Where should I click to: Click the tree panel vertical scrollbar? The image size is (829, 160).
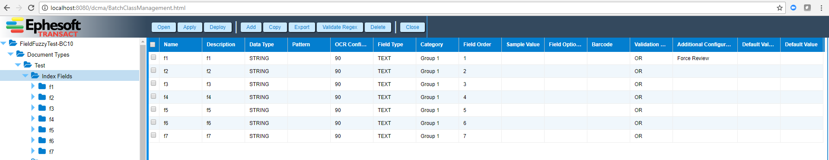[143, 99]
